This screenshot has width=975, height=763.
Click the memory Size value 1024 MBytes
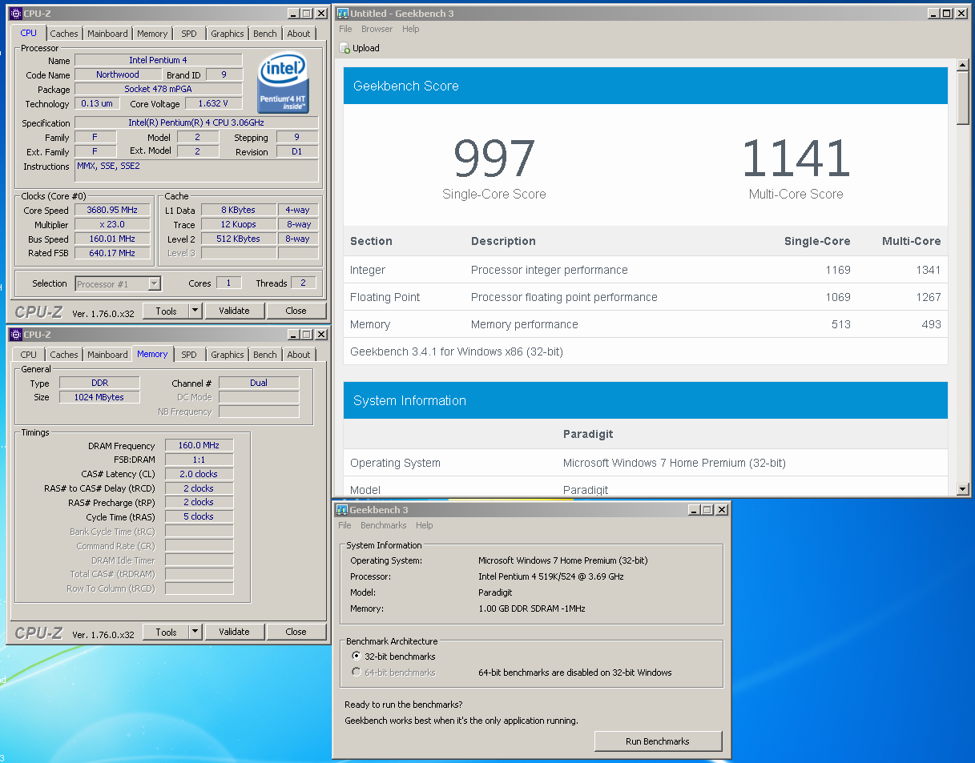(x=99, y=397)
